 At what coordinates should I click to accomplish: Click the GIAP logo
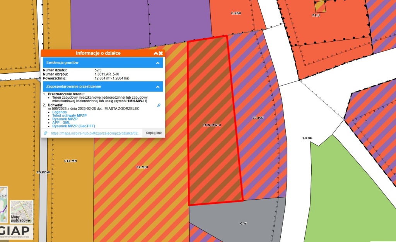(15, 231)
